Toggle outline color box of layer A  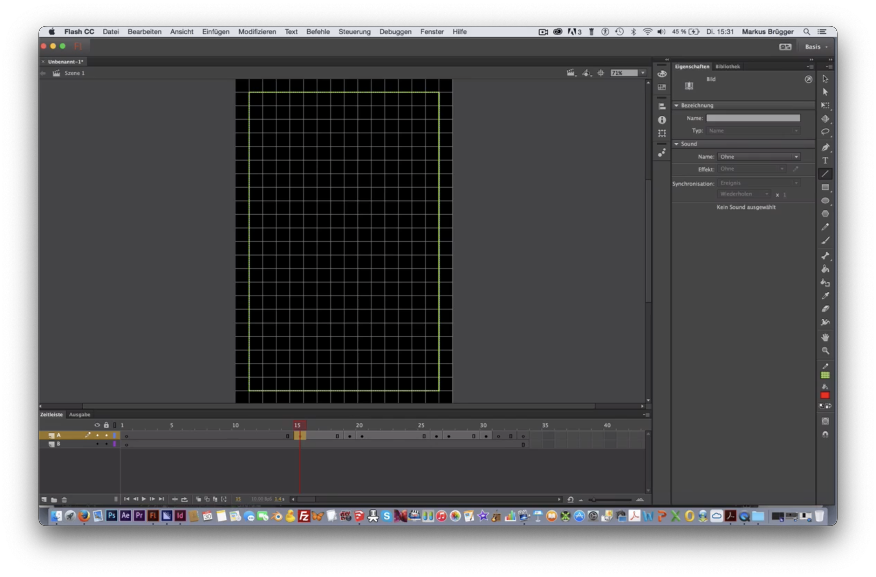tap(115, 435)
